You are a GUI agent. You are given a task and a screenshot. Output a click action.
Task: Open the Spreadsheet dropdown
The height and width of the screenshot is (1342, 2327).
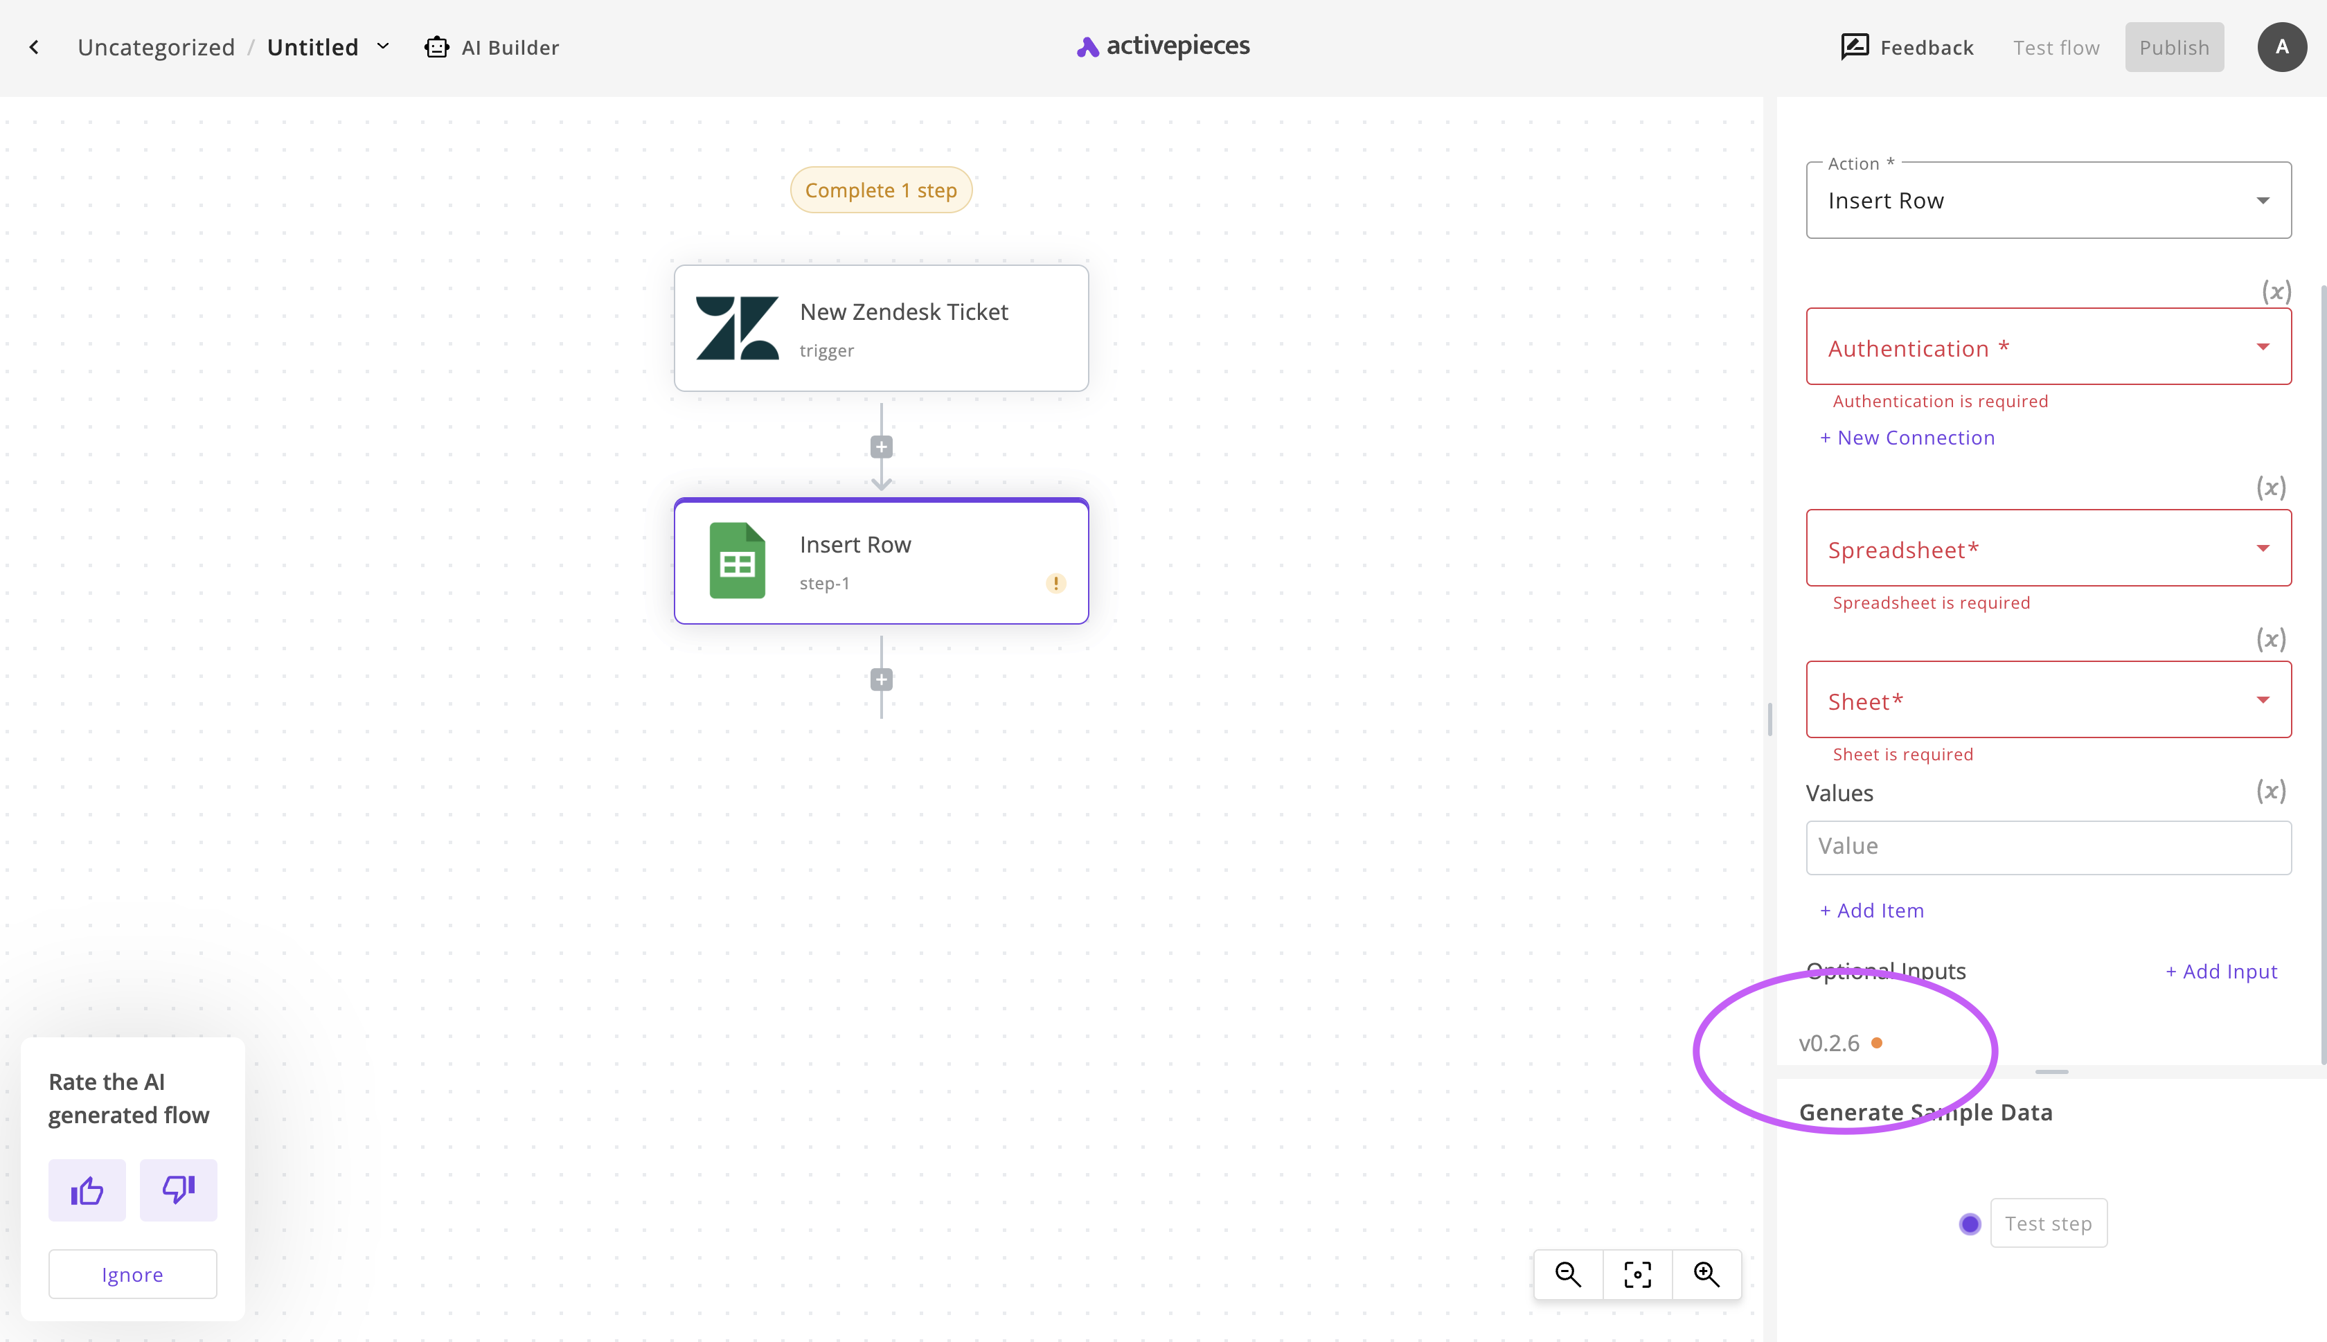click(x=2048, y=548)
